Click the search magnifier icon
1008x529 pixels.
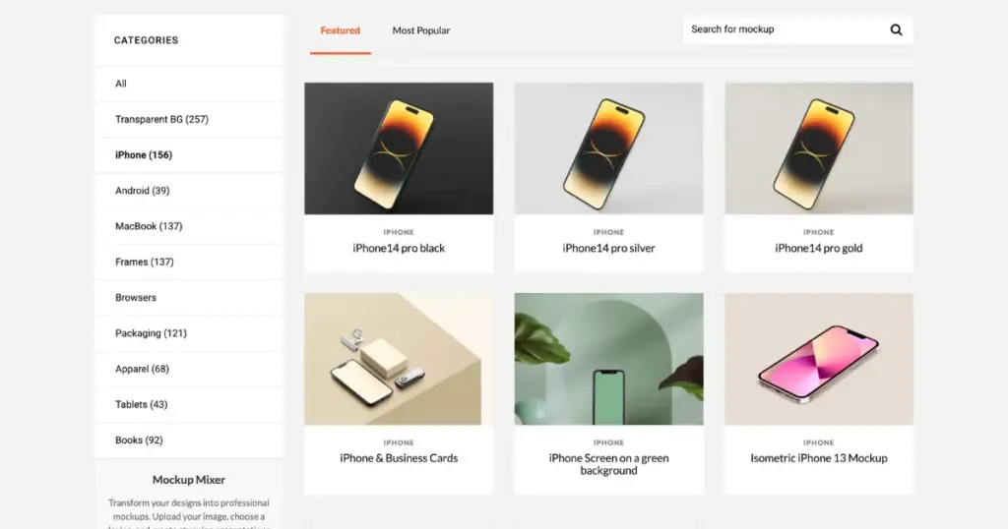pos(896,29)
